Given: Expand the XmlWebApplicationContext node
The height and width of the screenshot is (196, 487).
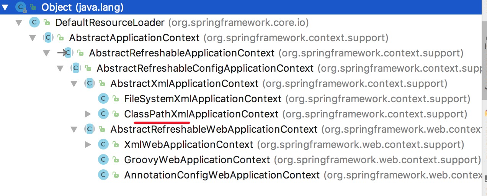Looking at the screenshot, I should point(88,145).
